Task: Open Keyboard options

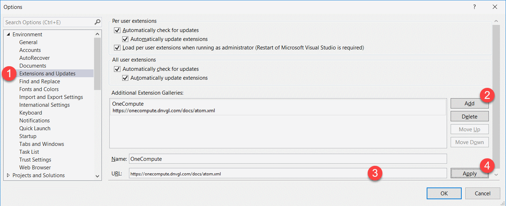Action: pyautogui.click(x=31, y=113)
